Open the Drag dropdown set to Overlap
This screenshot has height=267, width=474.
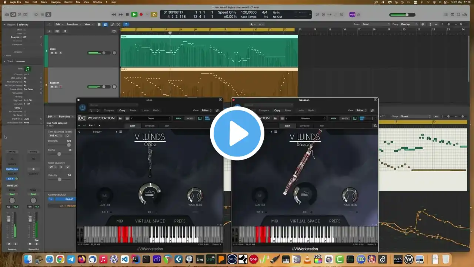pos(410,24)
